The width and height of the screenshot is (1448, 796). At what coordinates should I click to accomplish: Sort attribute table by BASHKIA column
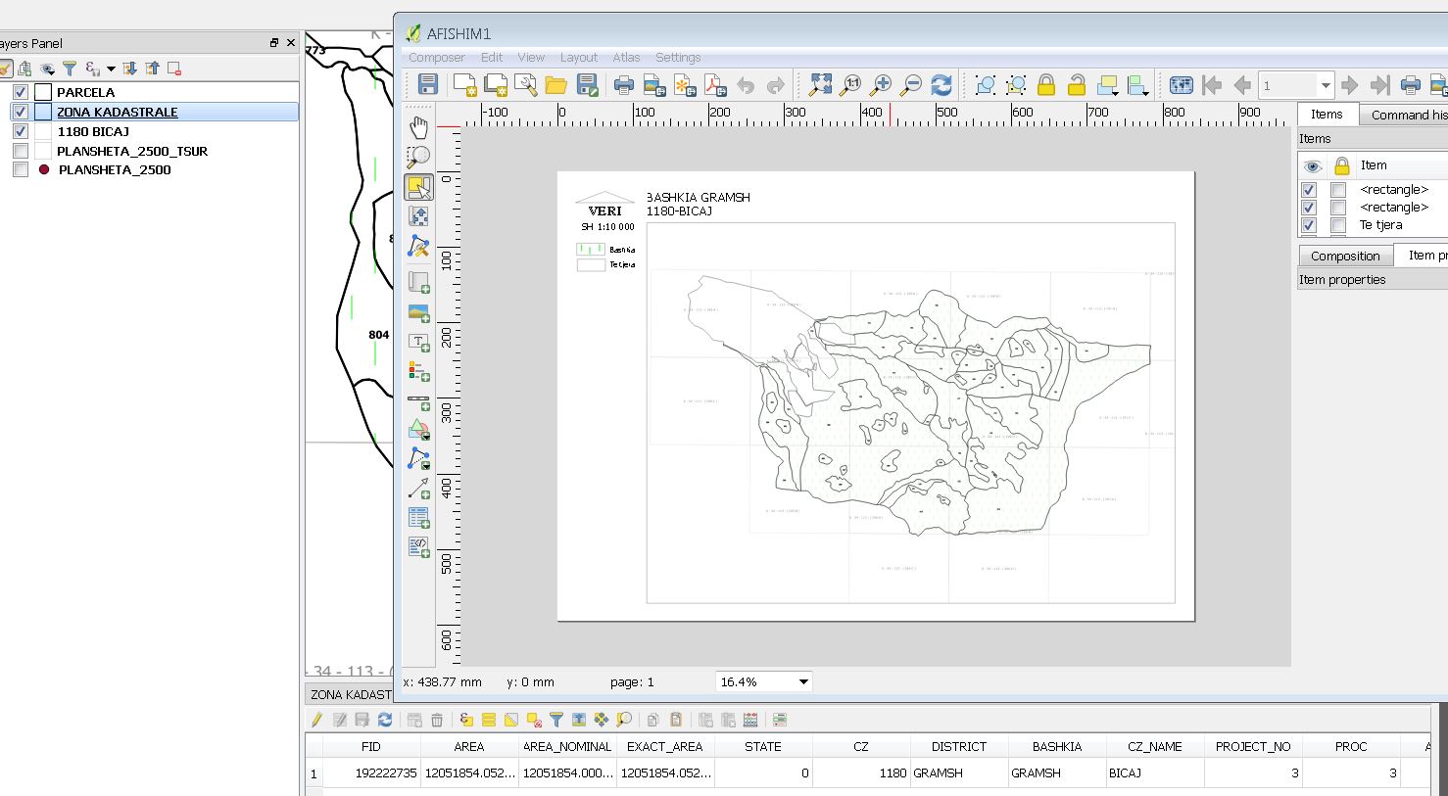pyautogui.click(x=1057, y=746)
